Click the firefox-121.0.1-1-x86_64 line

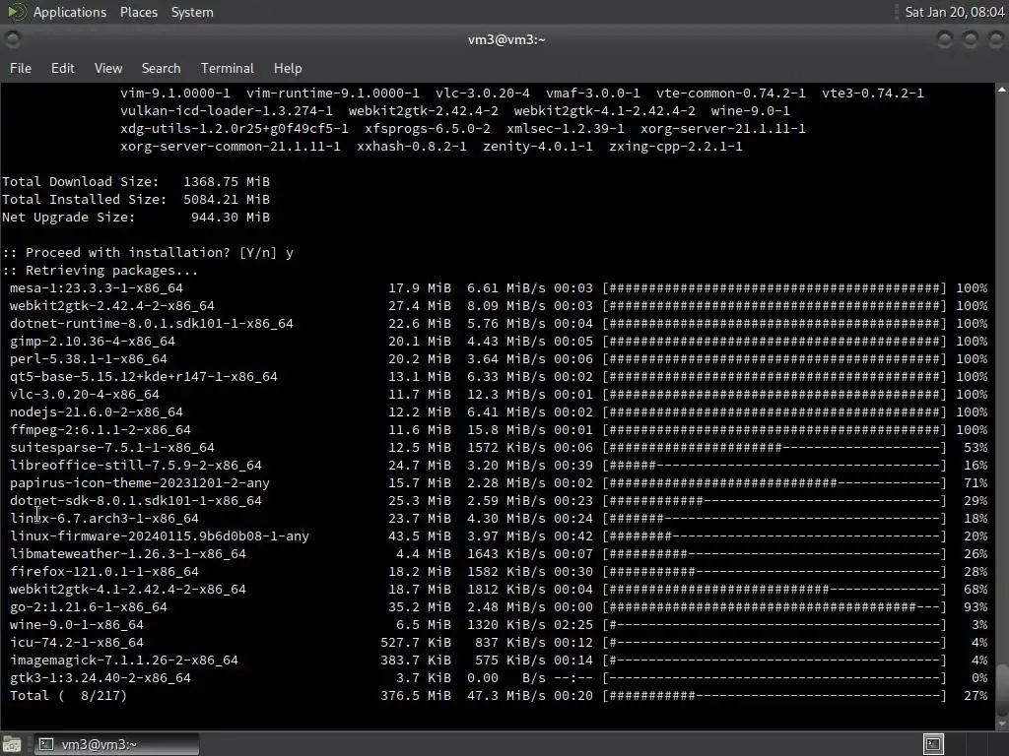(499, 572)
